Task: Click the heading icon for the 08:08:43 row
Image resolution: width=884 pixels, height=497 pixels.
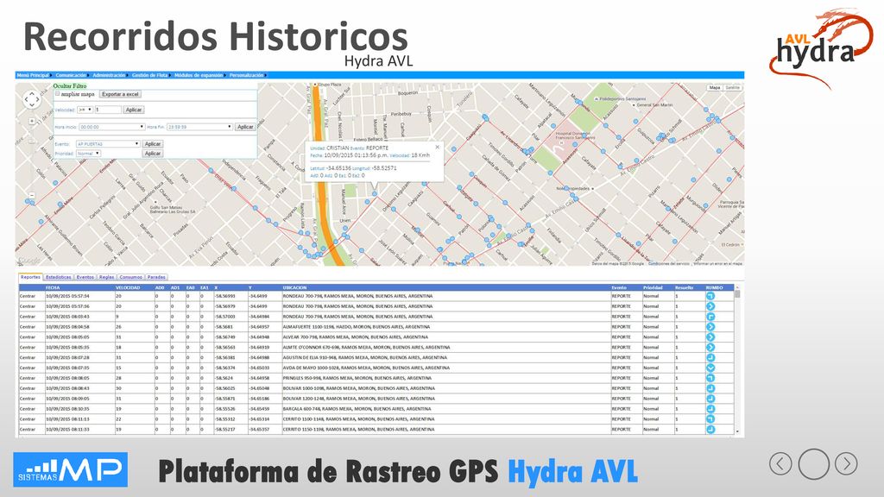Action: click(x=710, y=388)
